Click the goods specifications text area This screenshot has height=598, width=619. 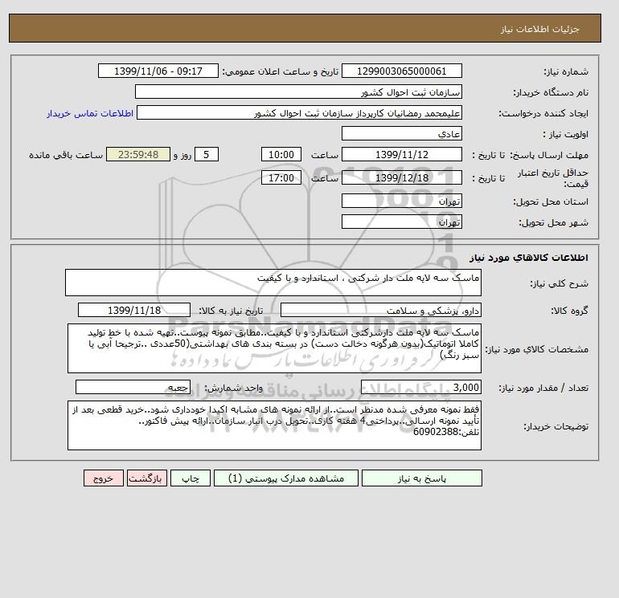tap(274, 348)
